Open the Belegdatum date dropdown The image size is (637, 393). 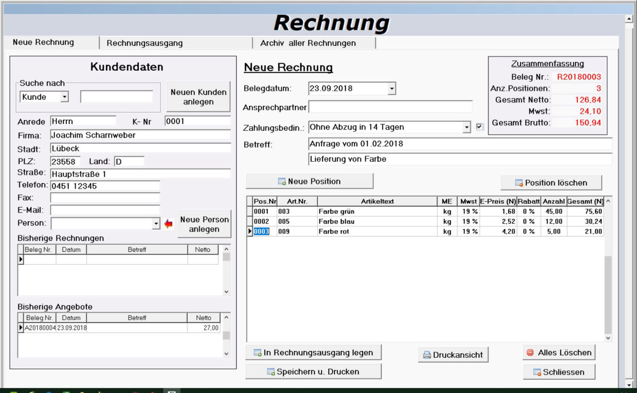coord(391,89)
